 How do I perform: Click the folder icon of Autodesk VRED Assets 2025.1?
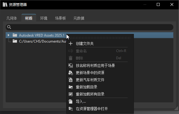pyautogui.click(x=15, y=35)
